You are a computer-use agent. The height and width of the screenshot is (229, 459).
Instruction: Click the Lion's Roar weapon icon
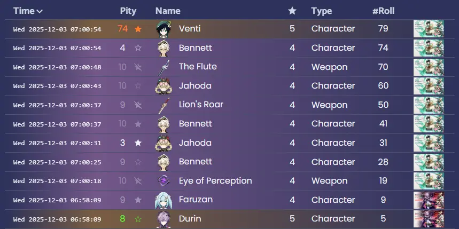click(x=163, y=105)
